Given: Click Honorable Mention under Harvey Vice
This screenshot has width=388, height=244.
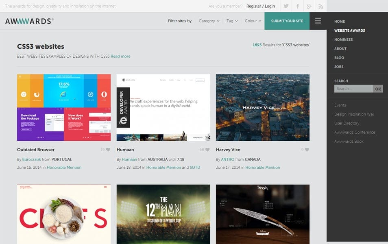Looking at the screenshot, I should [x=263, y=168].
